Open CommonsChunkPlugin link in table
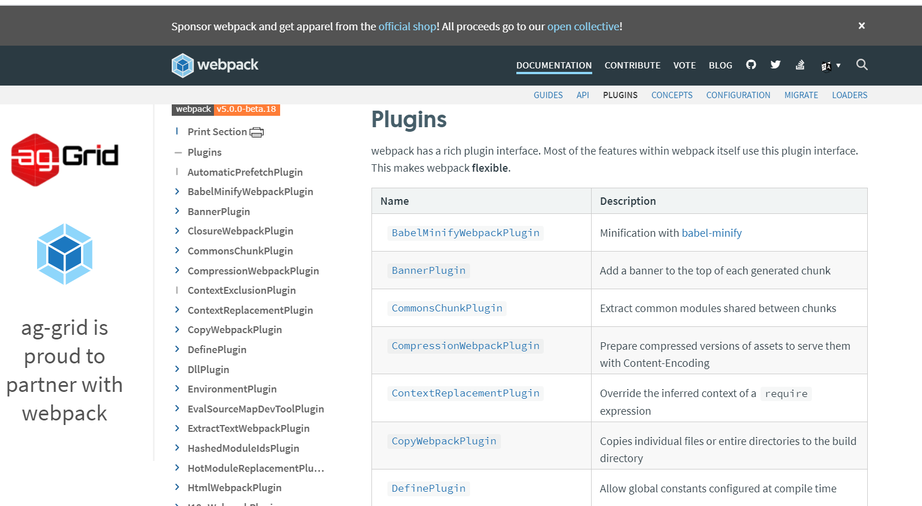This screenshot has height=506, width=922. tap(447, 308)
